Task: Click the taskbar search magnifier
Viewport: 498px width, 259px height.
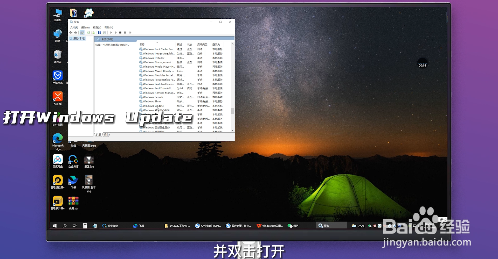Action: tap(65, 226)
